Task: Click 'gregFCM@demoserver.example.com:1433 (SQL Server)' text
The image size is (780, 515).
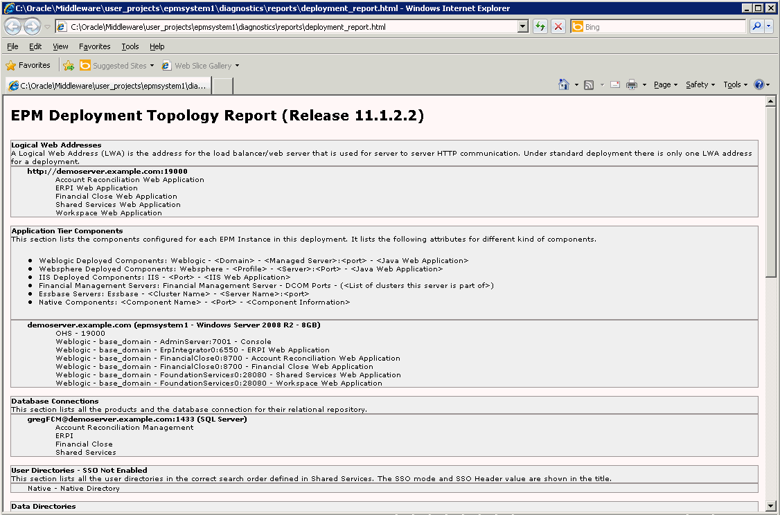Action: point(137,419)
